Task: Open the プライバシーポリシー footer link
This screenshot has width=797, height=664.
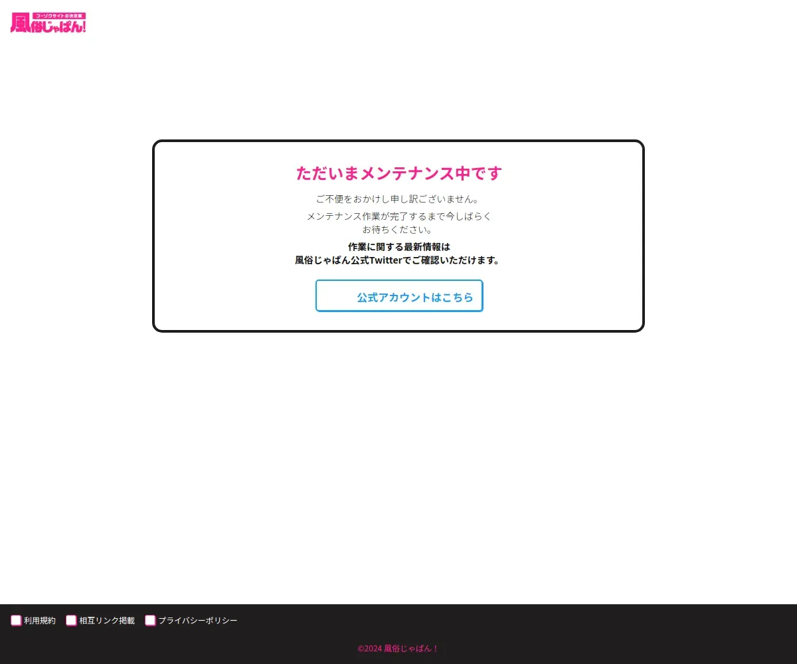Action: pyautogui.click(x=198, y=621)
